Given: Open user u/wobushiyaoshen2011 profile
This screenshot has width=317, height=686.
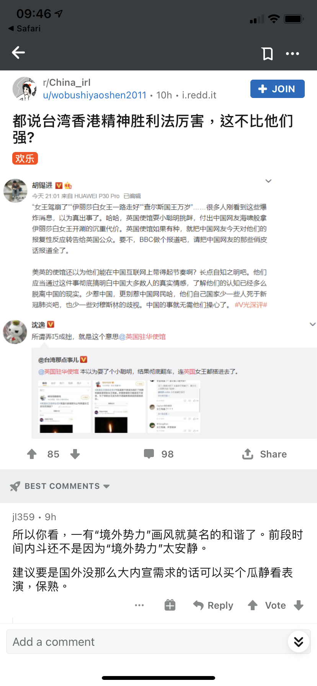Looking at the screenshot, I should 95,95.
